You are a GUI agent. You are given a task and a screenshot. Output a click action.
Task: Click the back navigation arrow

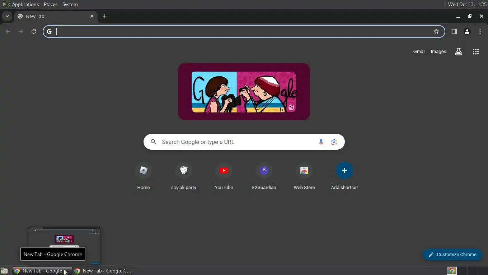(x=8, y=32)
